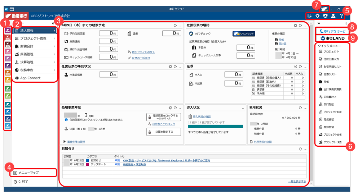Click the 仕訳伝票入力 quick menu icon
The height and width of the screenshot is (192, 358).
pyautogui.click(x=321, y=59)
